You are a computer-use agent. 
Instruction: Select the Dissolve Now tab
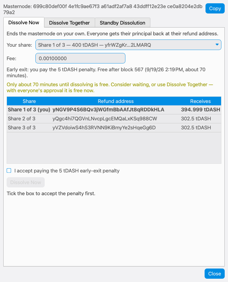coord(24,22)
